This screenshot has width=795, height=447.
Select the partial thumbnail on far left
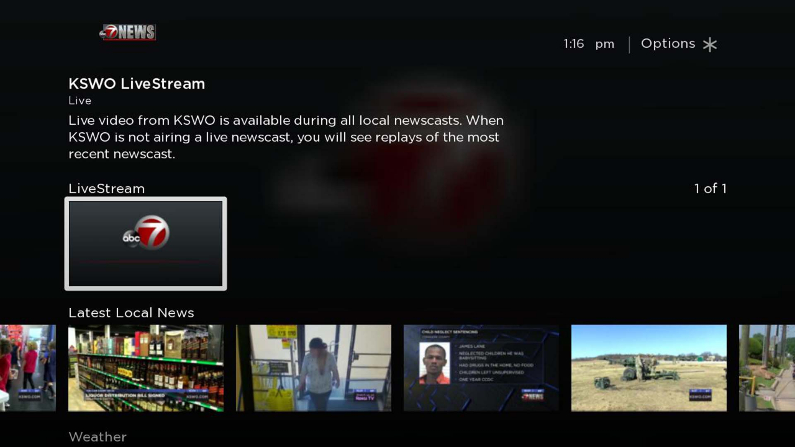tap(27, 368)
